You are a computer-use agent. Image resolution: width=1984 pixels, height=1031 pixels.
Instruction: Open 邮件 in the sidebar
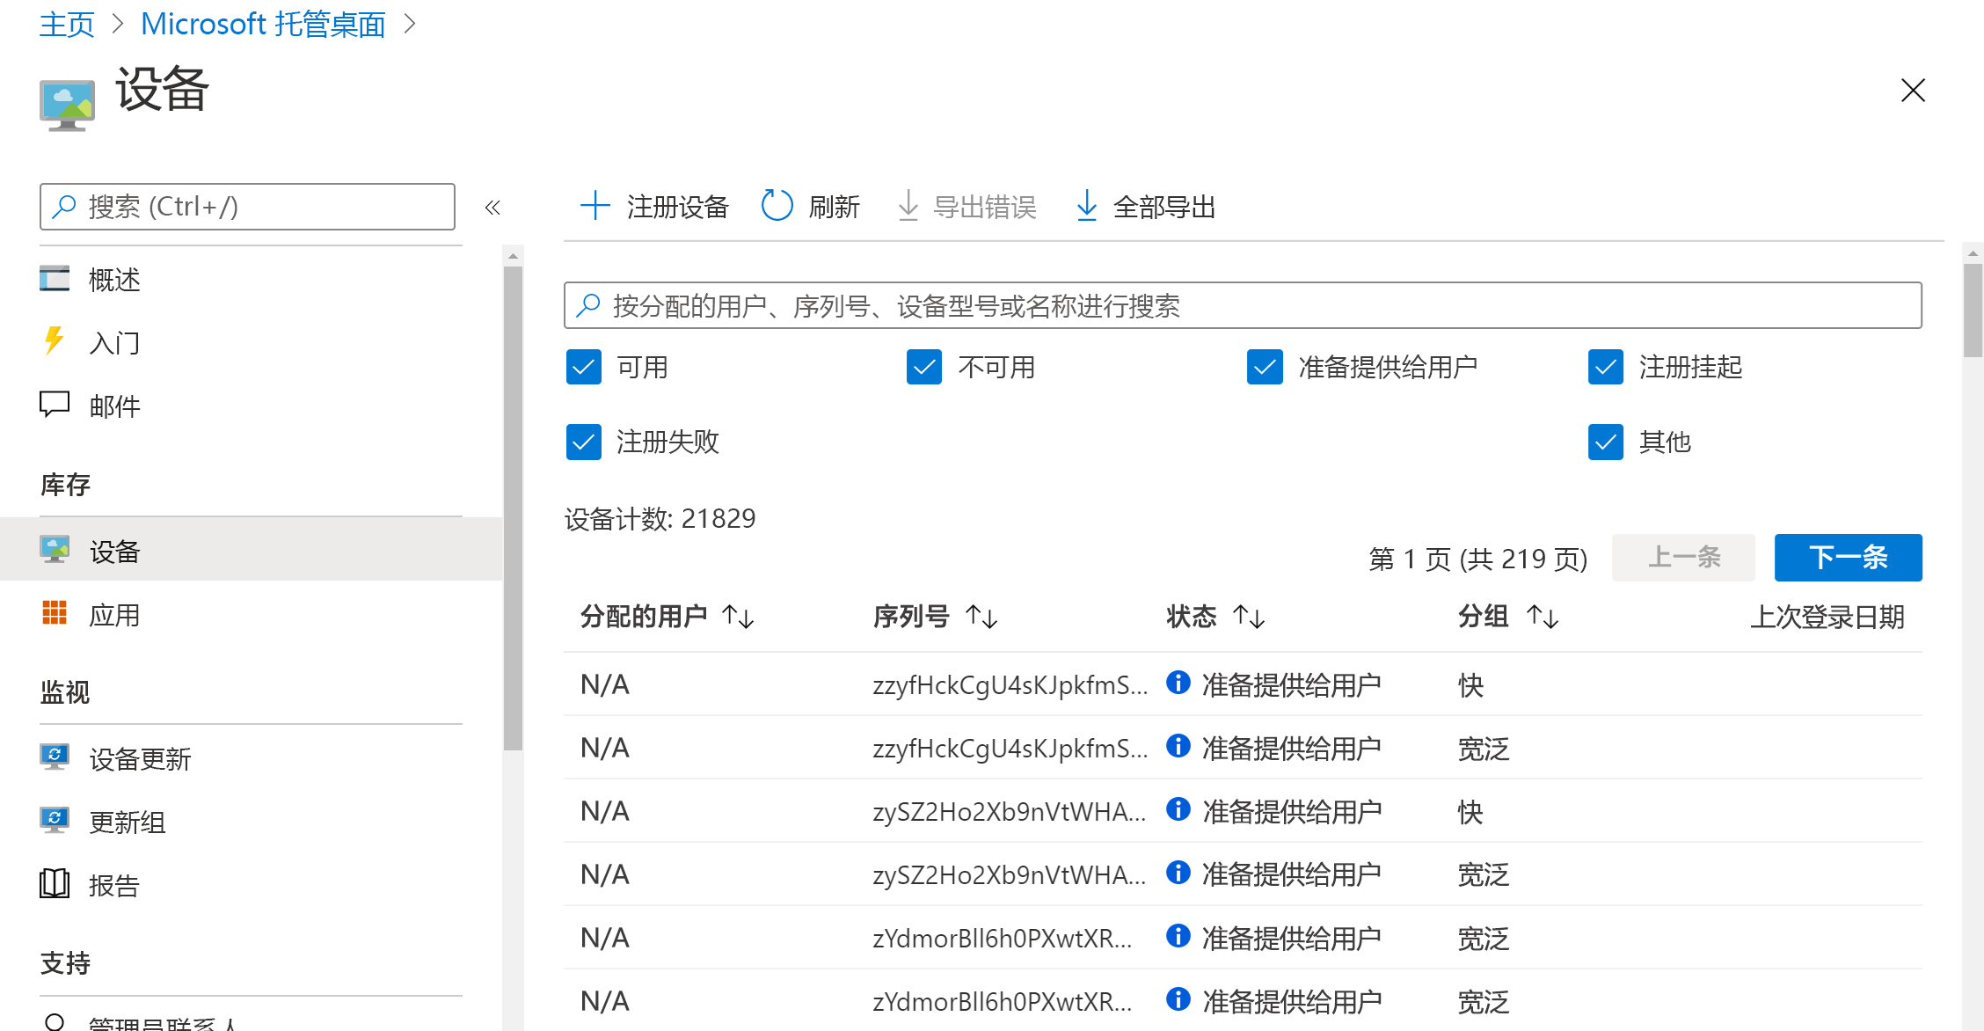[x=114, y=406]
